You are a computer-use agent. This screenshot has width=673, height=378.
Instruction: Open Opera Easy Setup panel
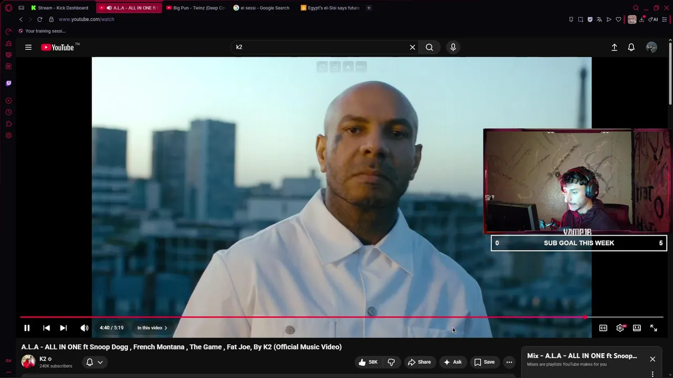point(665,19)
